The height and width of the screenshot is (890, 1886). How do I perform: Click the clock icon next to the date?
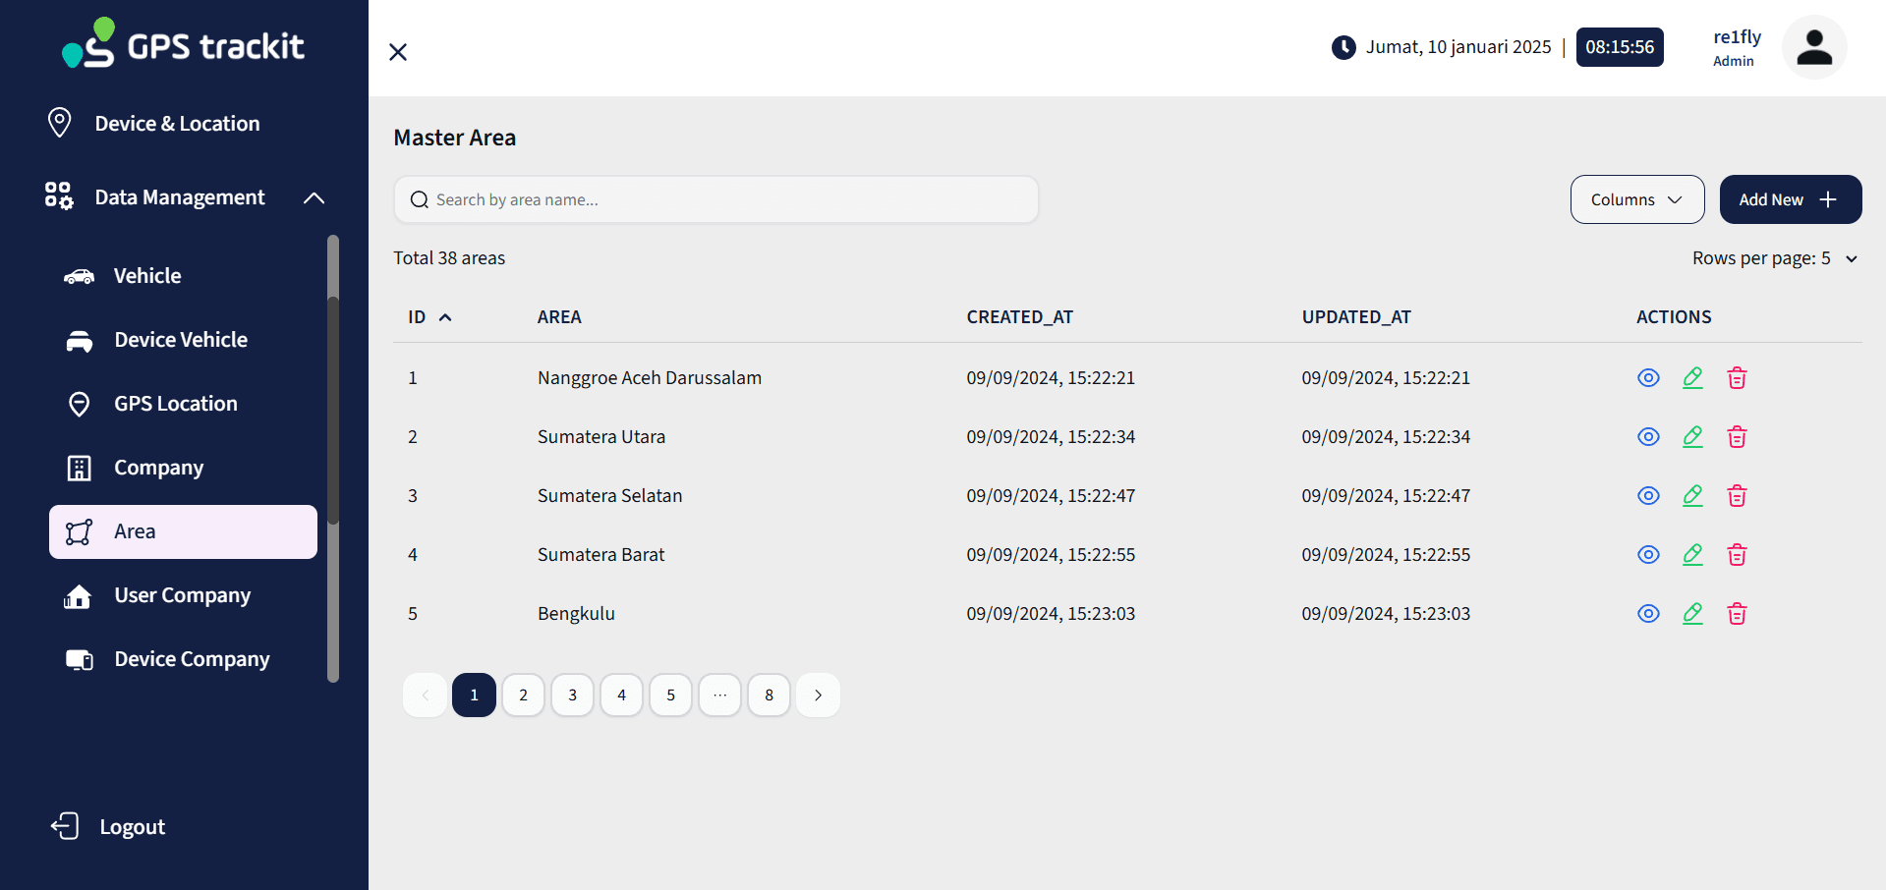click(1343, 46)
